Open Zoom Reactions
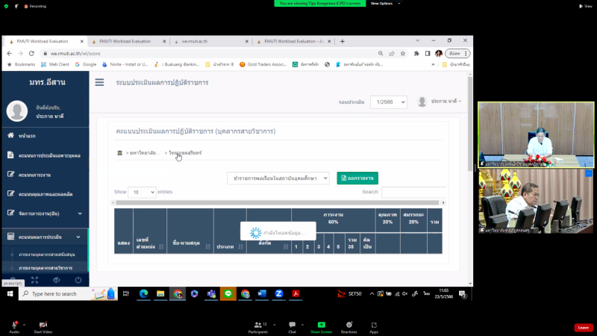The width and height of the screenshot is (597, 336). [x=348, y=325]
